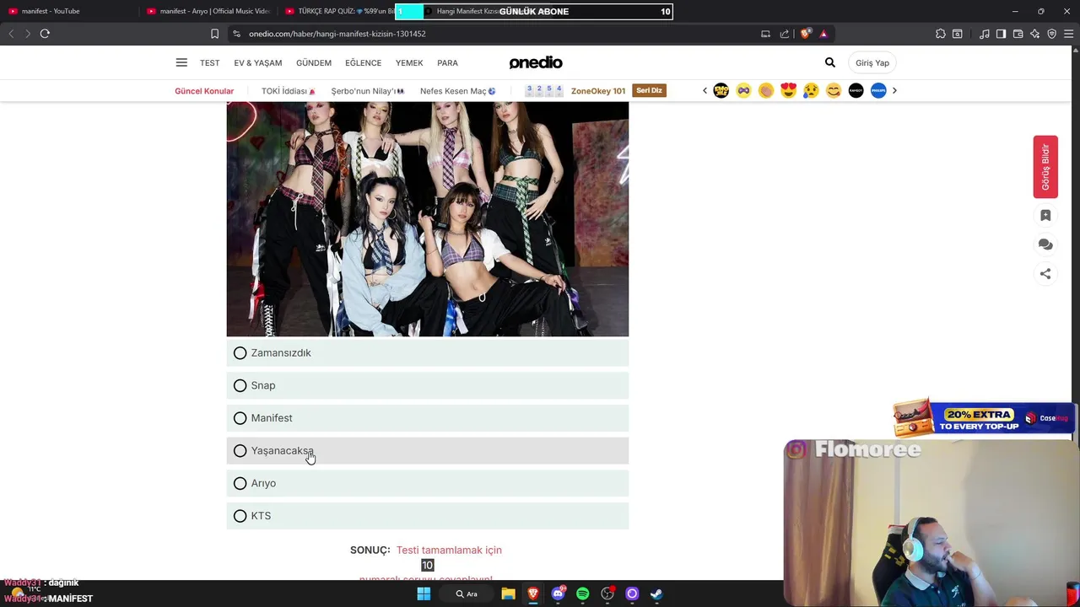Viewport: 1080px width, 607px height.
Task: Open the browser main menu icon
Action: 1069,34
